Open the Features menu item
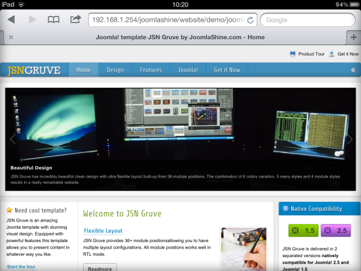361x271 pixels. point(150,70)
